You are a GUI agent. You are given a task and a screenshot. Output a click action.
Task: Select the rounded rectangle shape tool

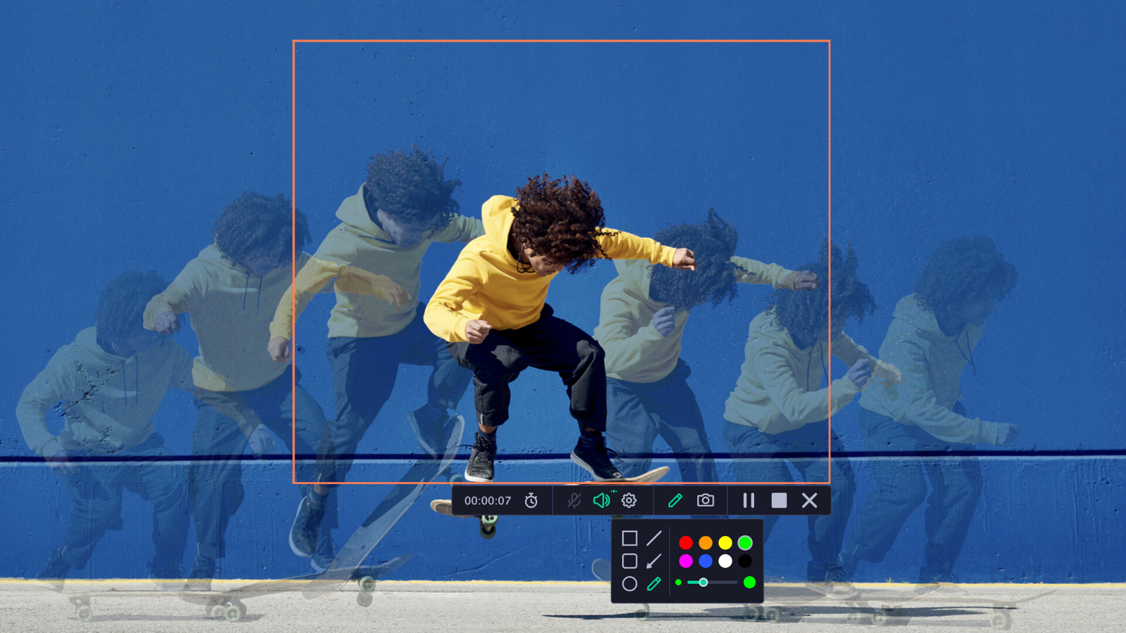(x=629, y=561)
